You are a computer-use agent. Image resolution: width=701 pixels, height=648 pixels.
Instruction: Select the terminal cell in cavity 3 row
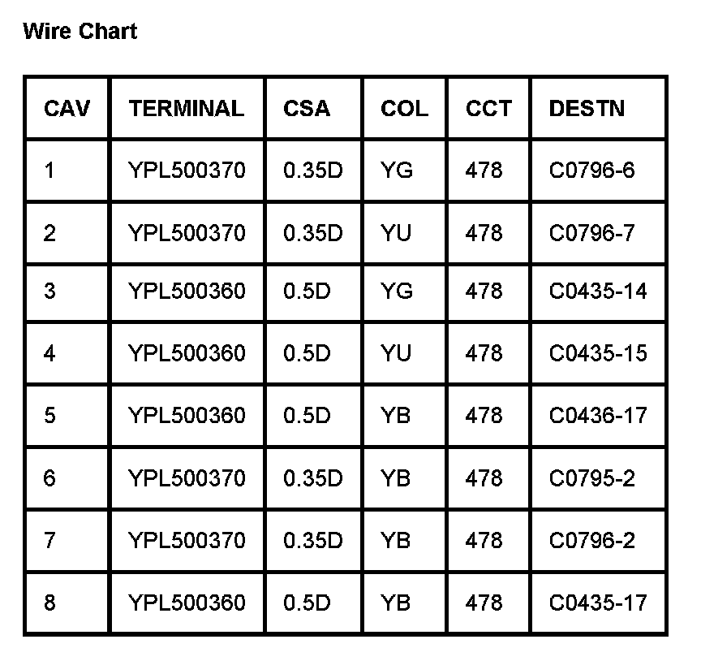coord(186,291)
